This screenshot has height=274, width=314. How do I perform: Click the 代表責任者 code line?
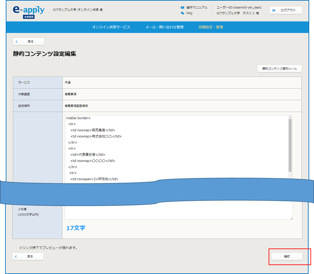(x=88, y=155)
